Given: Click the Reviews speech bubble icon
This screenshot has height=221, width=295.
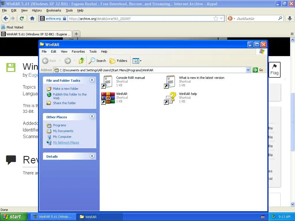Looking at the screenshot, I should [11, 160].
